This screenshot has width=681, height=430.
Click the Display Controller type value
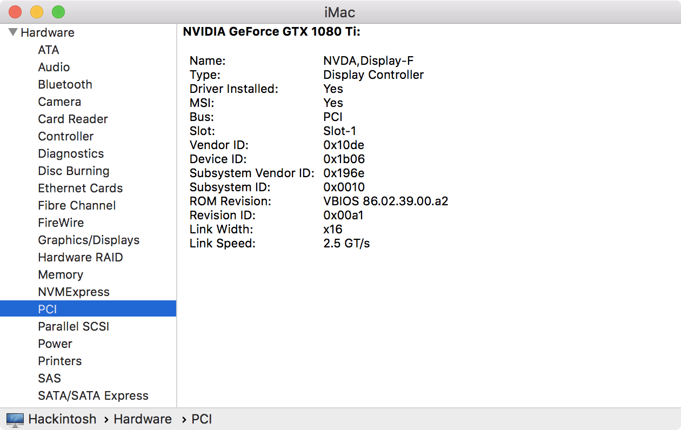point(373,75)
